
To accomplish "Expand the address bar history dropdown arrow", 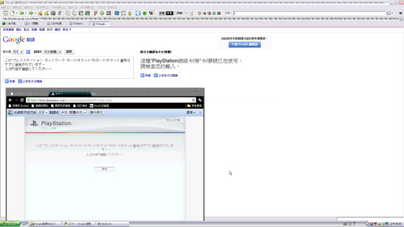I will pos(401,19).
